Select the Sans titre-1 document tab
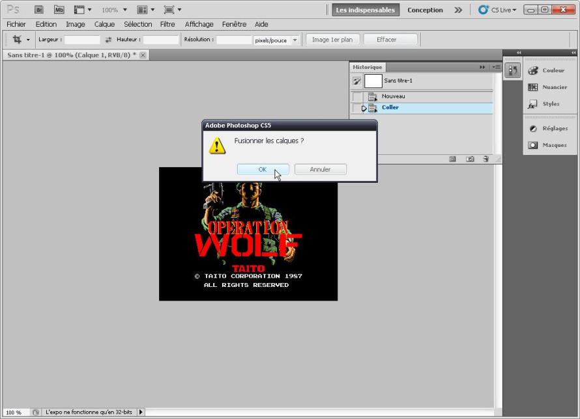The height and width of the screenshot is (419, 580). coord(72,55)
